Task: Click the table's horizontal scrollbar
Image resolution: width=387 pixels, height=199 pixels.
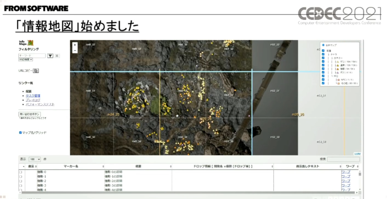Action: click(188, 192)
